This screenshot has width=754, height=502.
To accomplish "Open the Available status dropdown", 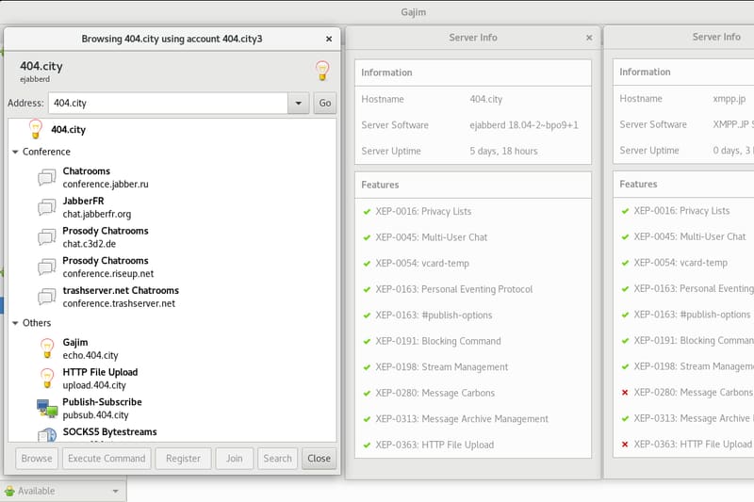I will point(115,491).
